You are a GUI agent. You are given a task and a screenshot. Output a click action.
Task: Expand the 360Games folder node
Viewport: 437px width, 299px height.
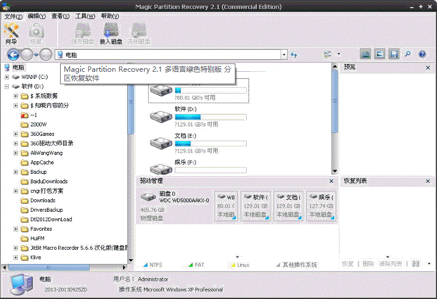tap(16, 134)
